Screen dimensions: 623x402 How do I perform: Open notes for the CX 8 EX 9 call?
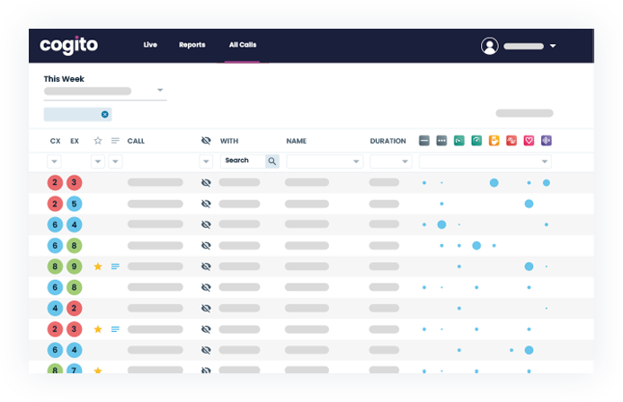click(115, 267)
